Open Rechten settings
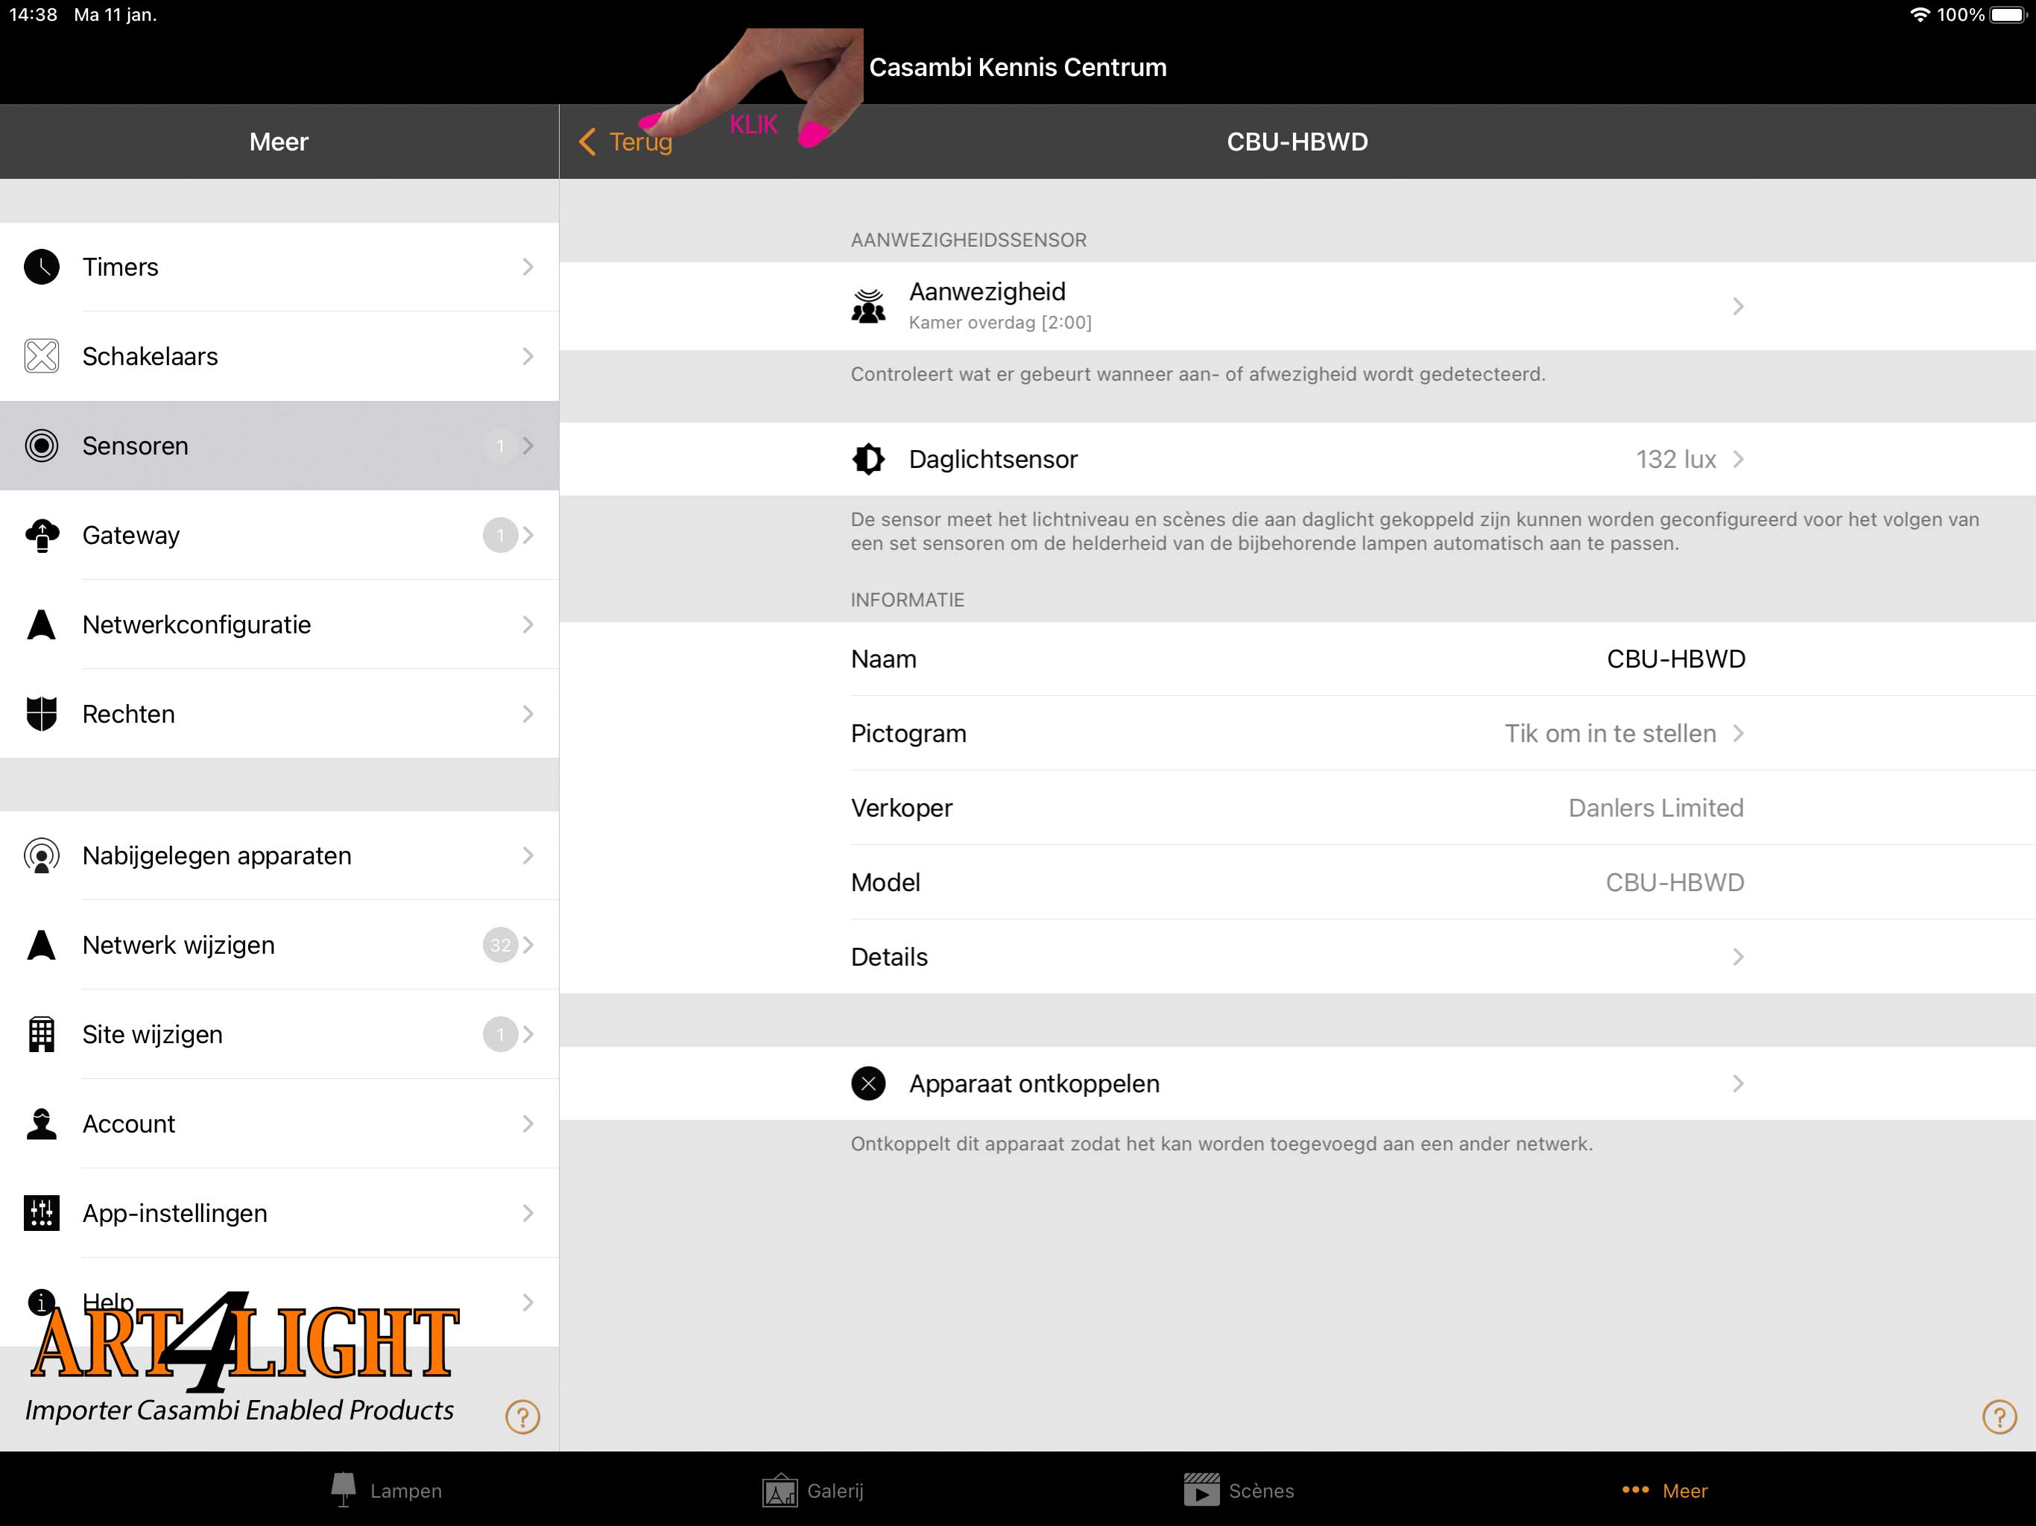2036x1526 pixels. click(280, 713)
